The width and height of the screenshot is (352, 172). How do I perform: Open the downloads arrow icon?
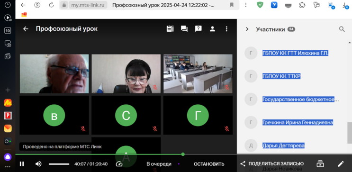pos(345,5)
